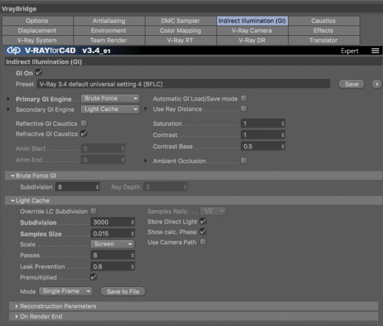Check Override LC Subdivision

(93, 211)
